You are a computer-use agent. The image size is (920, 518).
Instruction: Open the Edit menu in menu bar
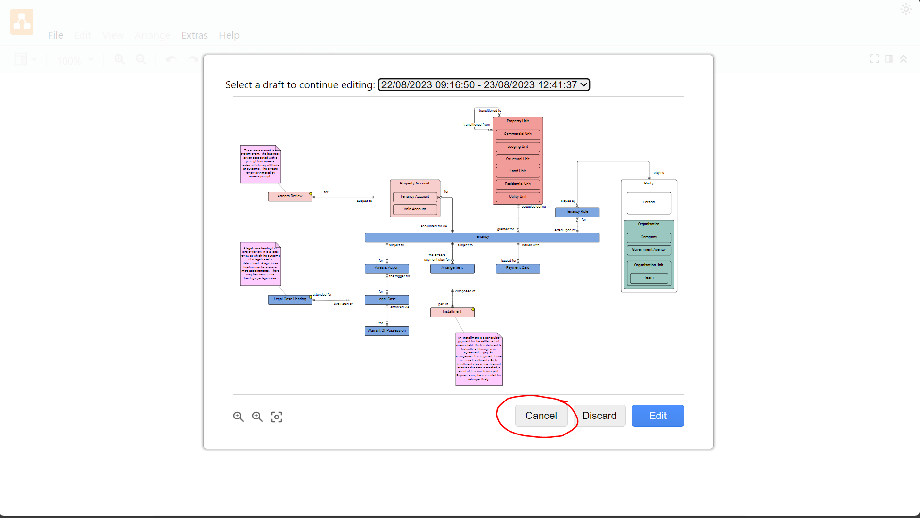pyautogui.click(x=83, y=35)
